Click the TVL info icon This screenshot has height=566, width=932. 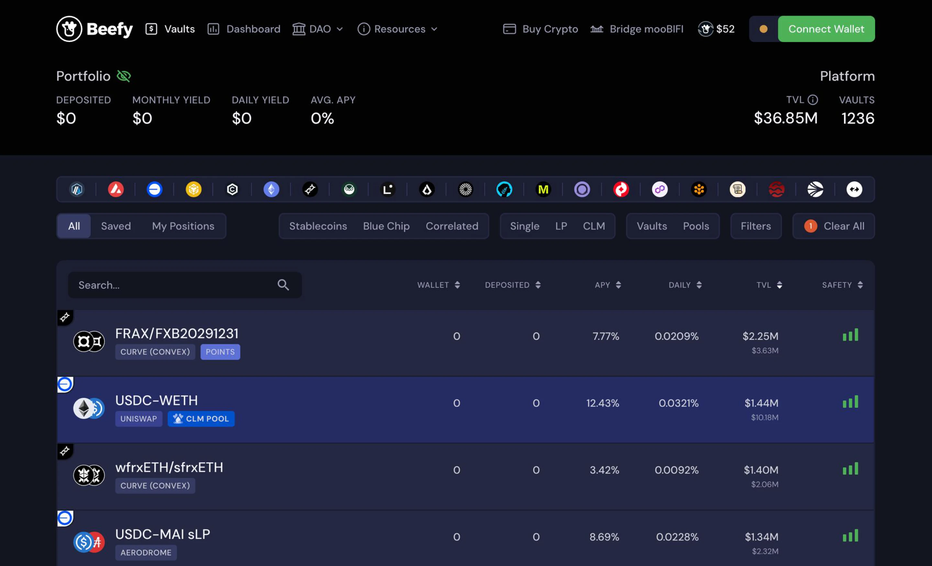(x=813, y=100)
